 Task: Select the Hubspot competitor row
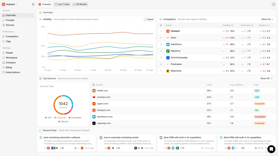217,31
